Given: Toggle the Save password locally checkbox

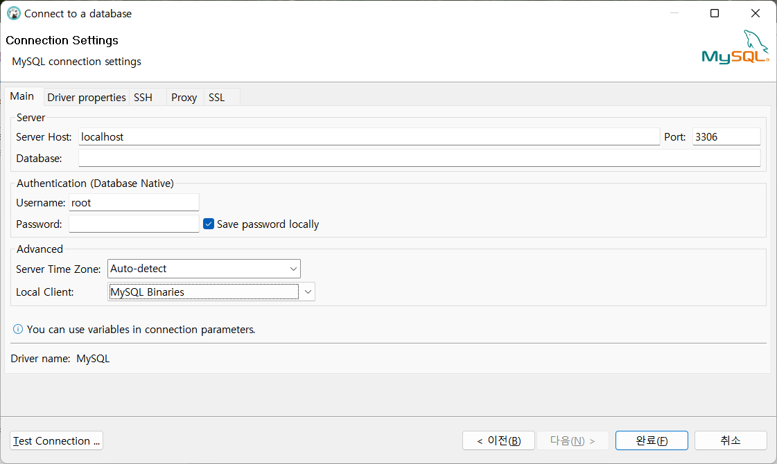Looking at the screenshot, I should coord(209,224).
